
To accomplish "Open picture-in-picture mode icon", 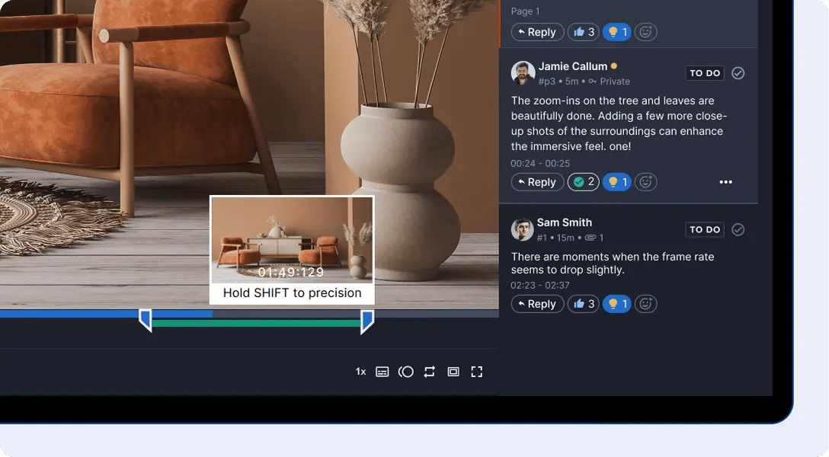I will pos(453,372).
